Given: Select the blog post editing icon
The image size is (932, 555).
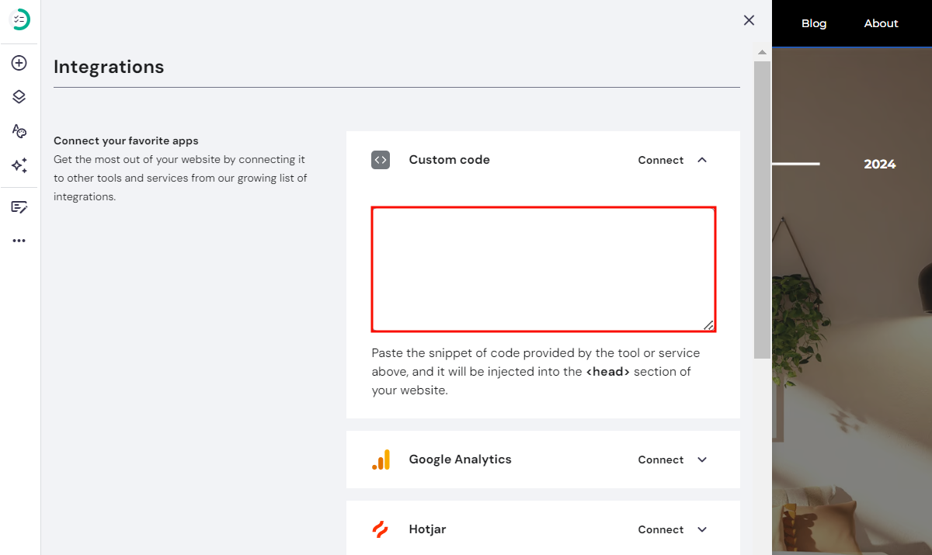Looking at the screenshot, I should pyautogui.click(x=19, y=206).
